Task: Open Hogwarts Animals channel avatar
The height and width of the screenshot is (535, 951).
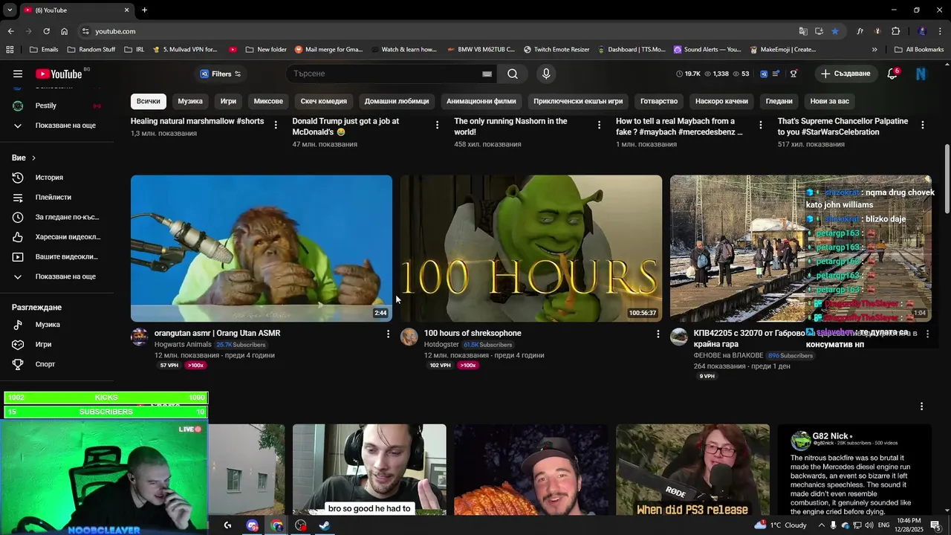Action: (x=139, y=337)
